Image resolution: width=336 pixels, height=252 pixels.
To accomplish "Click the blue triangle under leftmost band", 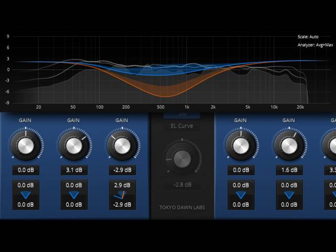I will coord(26,195).
